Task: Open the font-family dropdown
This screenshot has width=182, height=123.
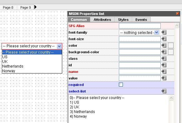Action: (x=156, y=32)
